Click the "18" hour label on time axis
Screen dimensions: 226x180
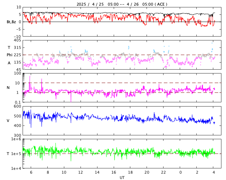click(x=130, y=172)
